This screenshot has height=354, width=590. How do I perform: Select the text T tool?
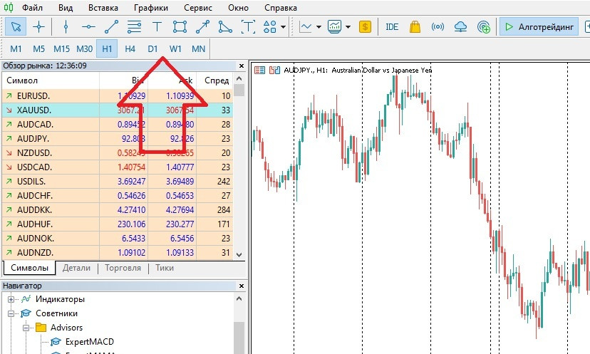[x=157, y=26]
